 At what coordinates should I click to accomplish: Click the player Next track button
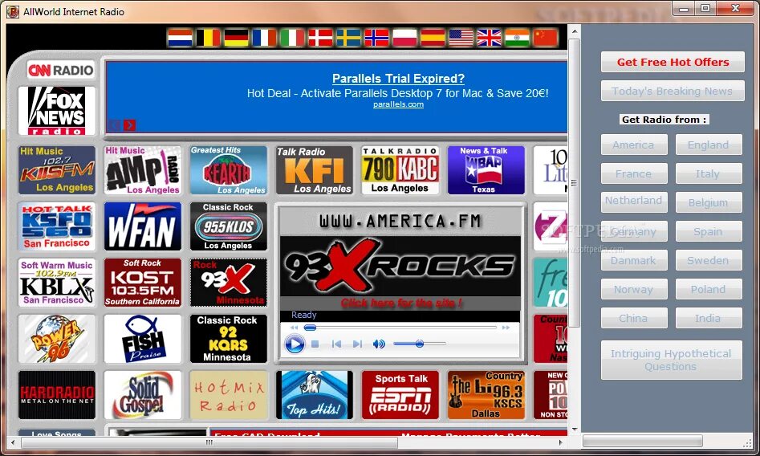(x=357, y=344)
